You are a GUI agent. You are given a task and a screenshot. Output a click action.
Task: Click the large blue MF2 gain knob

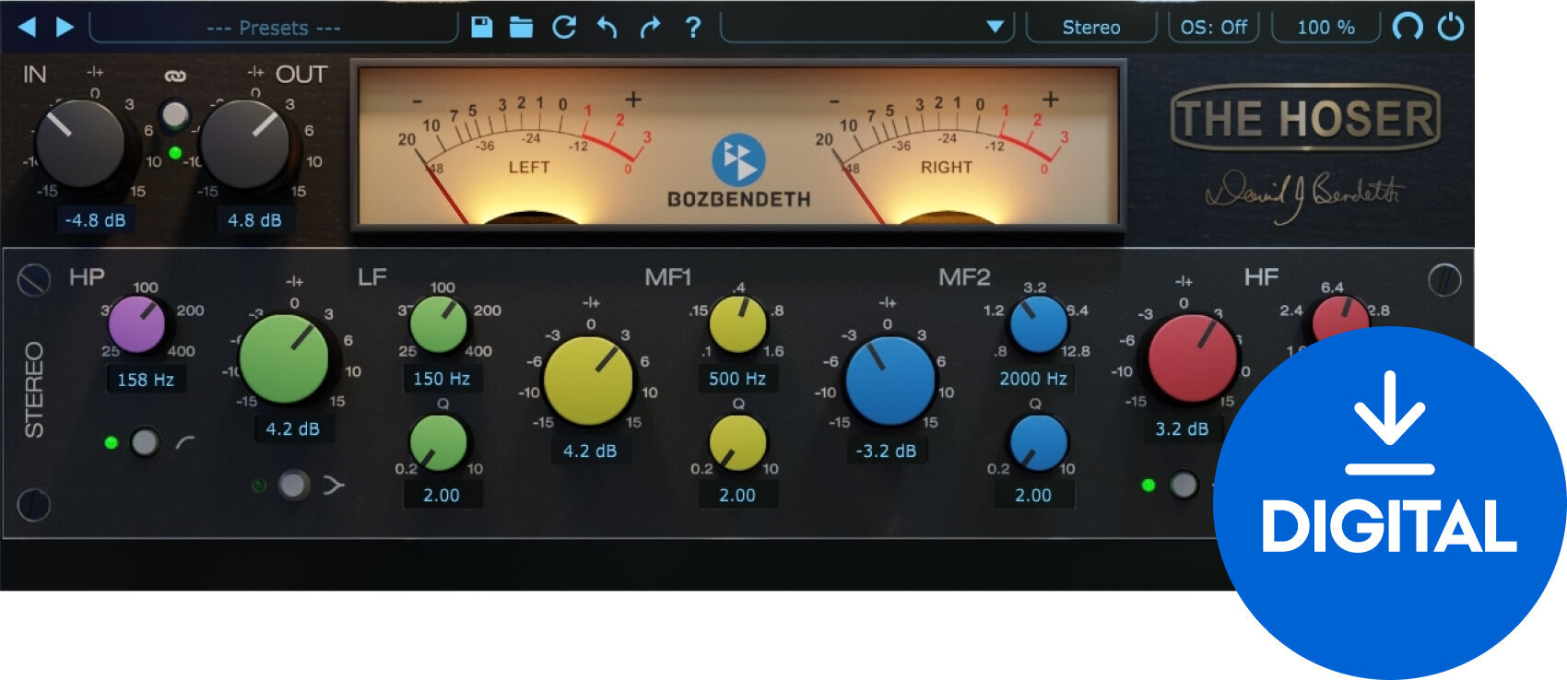pyautogui.click(x=890, y=381)
